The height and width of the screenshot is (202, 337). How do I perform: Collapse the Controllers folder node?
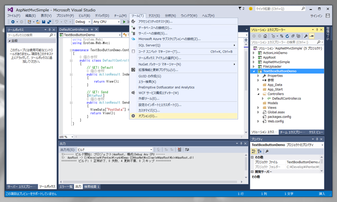coord(258,94)
